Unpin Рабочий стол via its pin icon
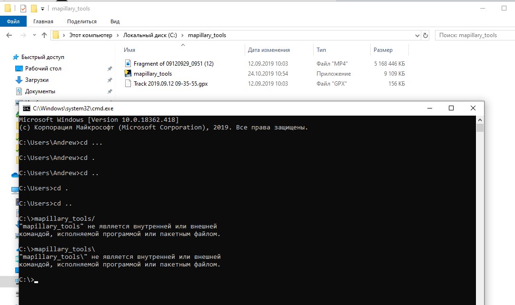Screen dimensions: 515x305 (109, 69)
